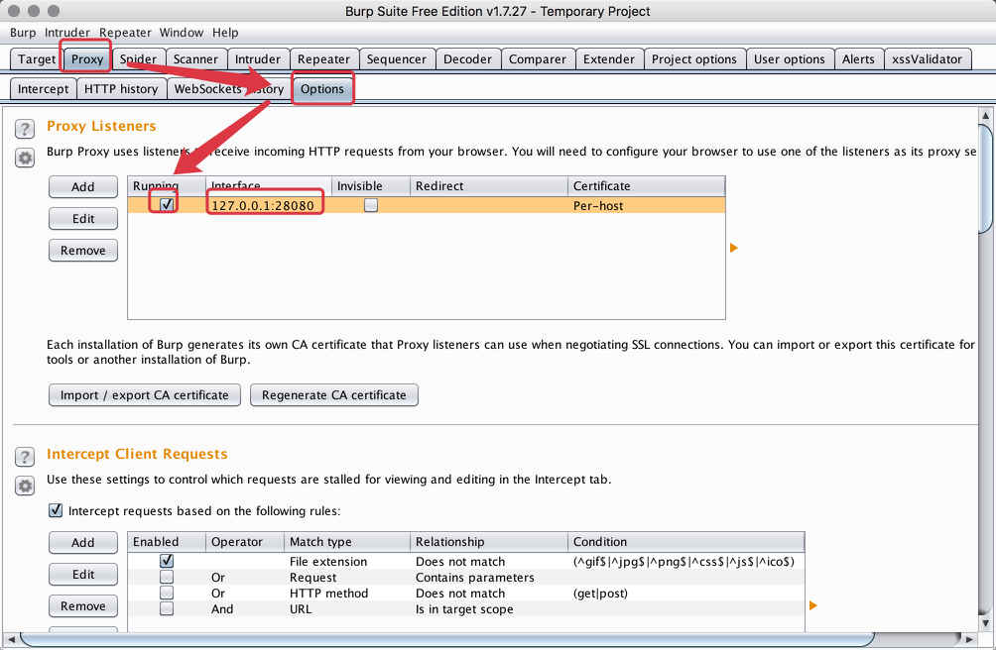The height and width of the screenshot is (650, 996).
Task: Enable the HTTP method rule checkbox
Action: point(167,593)
